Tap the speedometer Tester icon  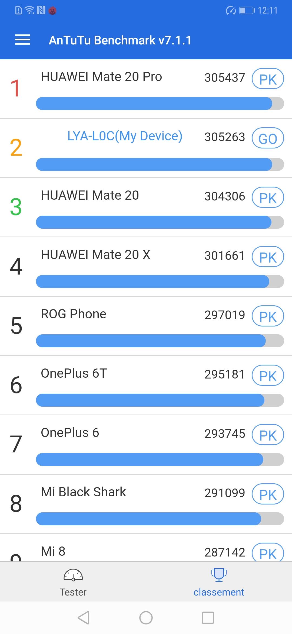(73, 575)
